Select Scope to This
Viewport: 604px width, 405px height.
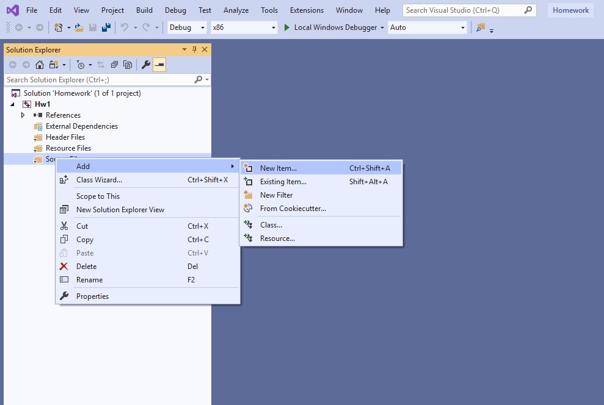[148, 196]
